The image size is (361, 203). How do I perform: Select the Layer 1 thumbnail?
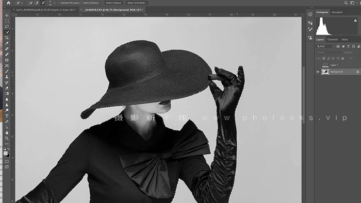(x=325, y=65)
